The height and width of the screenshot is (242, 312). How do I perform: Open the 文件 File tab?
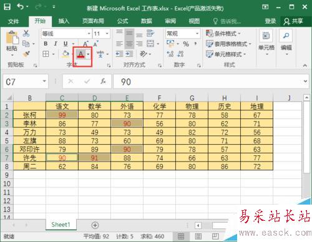point(14,21)
